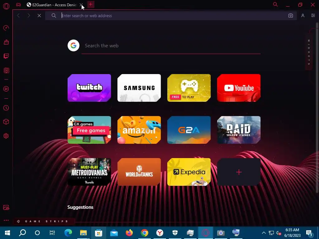Open File Explorer from taskbar
Screen dimensions: 319x239
pyautogui.click(x=83, y=233)
